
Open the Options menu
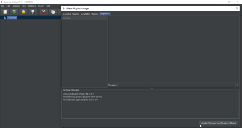tap(32, 6)
